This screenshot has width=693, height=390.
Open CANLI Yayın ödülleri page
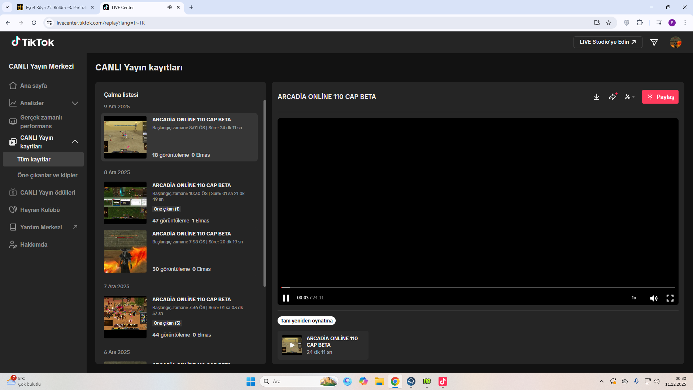click(x=43, y=192)
